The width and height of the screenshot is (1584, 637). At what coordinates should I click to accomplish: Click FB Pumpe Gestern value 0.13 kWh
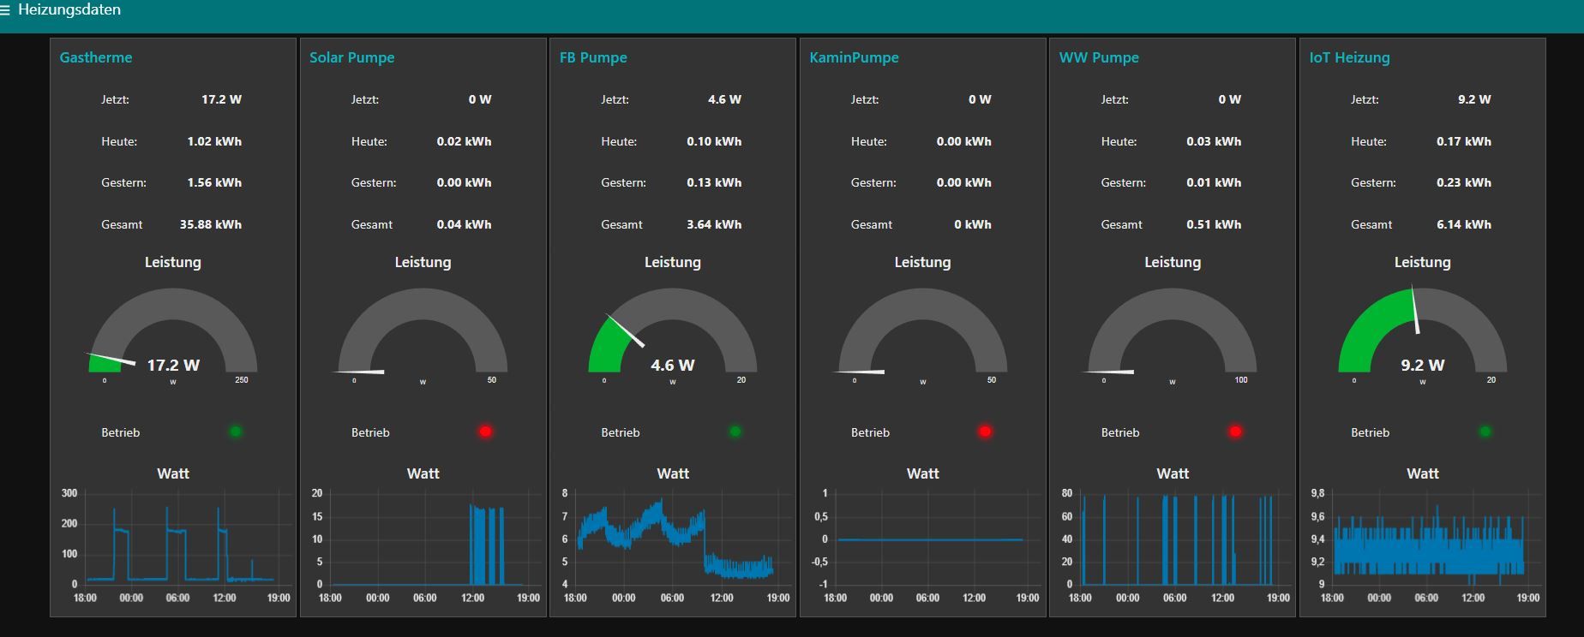click(x=714, y=182)
